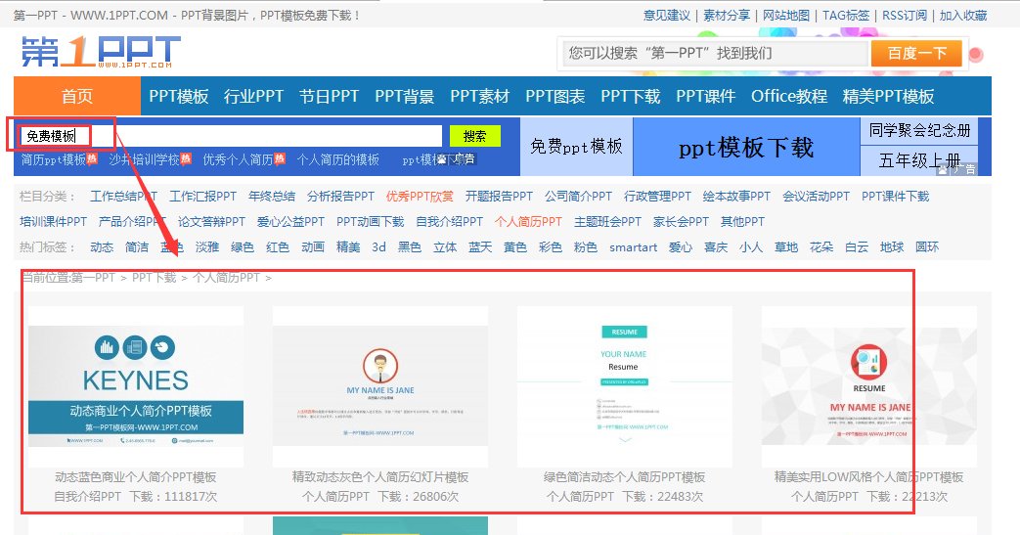This screenshot has width=1020, height=535.
Task: Click the ppt模板下载 ad banner
Action: point(746,147)
